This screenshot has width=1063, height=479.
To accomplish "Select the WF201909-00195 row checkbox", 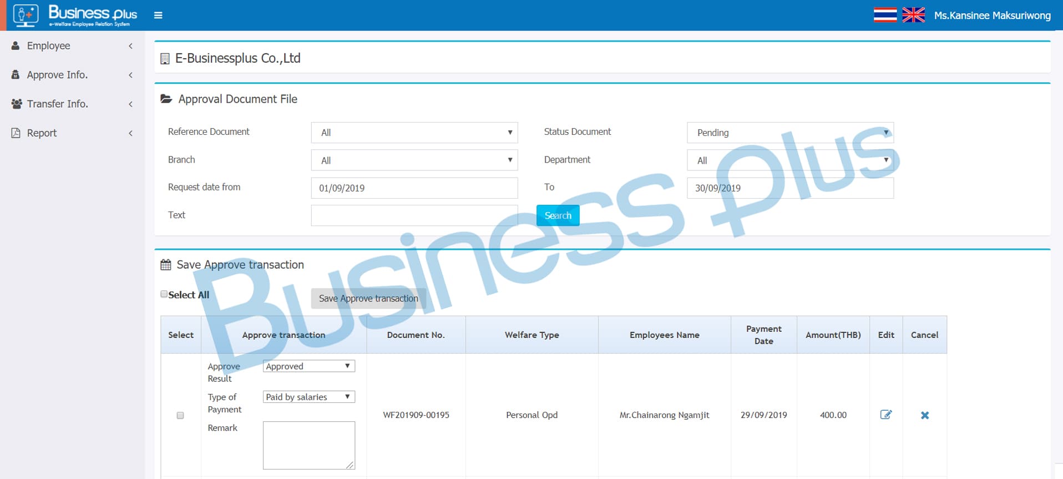I will pos(180,415).
